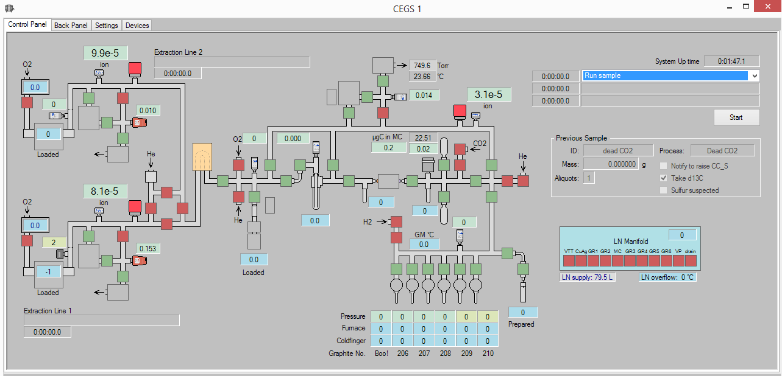This screenshot has height=376, width=782.
Task: Enable Notify to raise CC_S checkbox
Action: 664,166
